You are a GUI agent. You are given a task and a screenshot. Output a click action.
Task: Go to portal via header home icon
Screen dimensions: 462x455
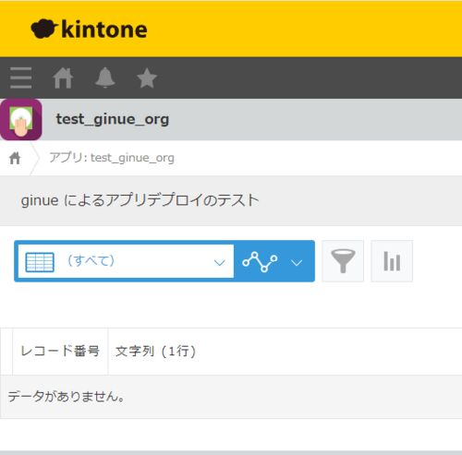click(63, 78)
